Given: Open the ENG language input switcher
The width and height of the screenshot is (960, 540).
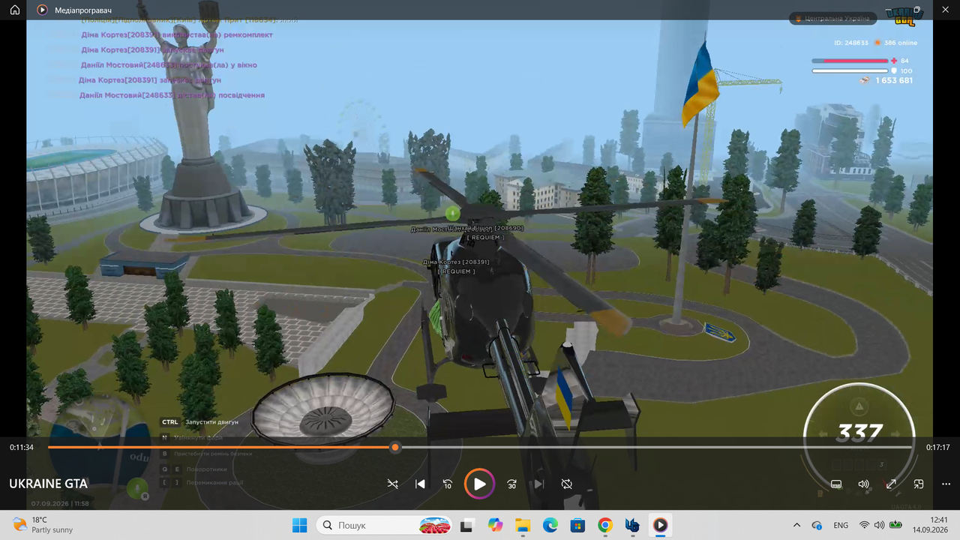Looking at the screenshot, I should [841, 526].
